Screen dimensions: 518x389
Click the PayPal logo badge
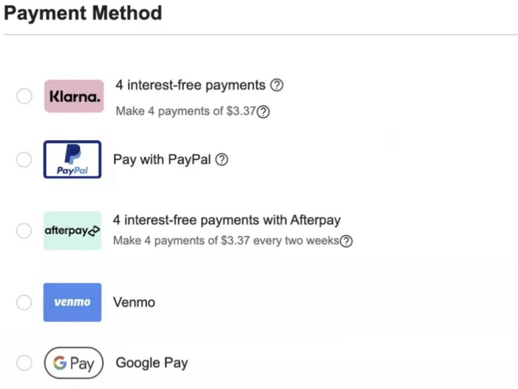pos(72,159)
